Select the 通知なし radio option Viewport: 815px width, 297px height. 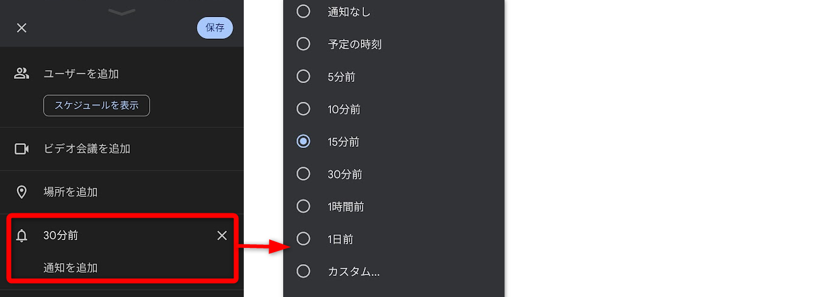(x=303, y=12)
